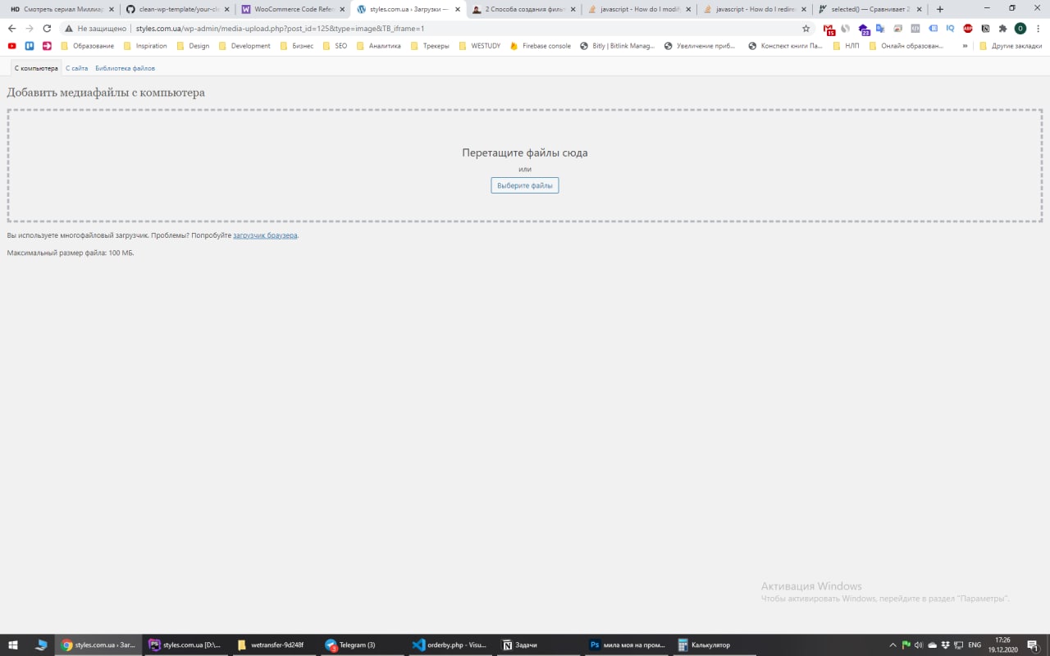Click the 'Выберите файлы' button
Image resolution: width=1050 pixels, height=656 pixels.
(525, 186)
